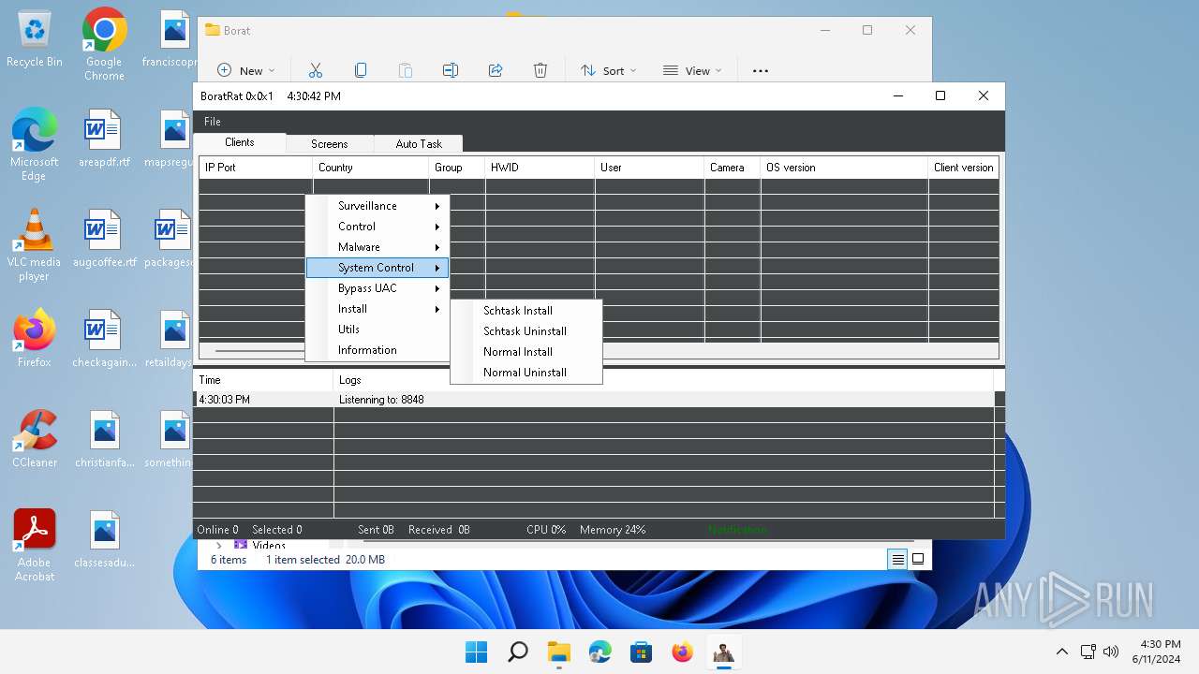Image resolution: width=1199 pixels, height=674 pixels.
Task: Select Normal Install option
Action: [x=526, y=352]
